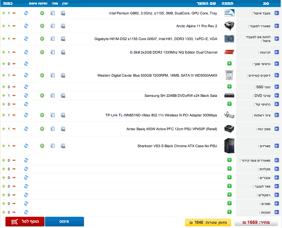Image resolution: width=282 pixels, height=228 pixels.
Task: Click site info icon for Gigabyte H61M-DS2
Action: [53, 39]
